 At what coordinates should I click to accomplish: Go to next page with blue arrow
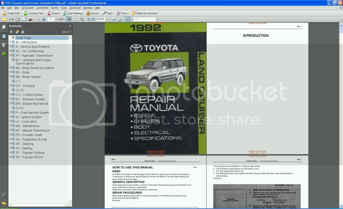point(44,19)
